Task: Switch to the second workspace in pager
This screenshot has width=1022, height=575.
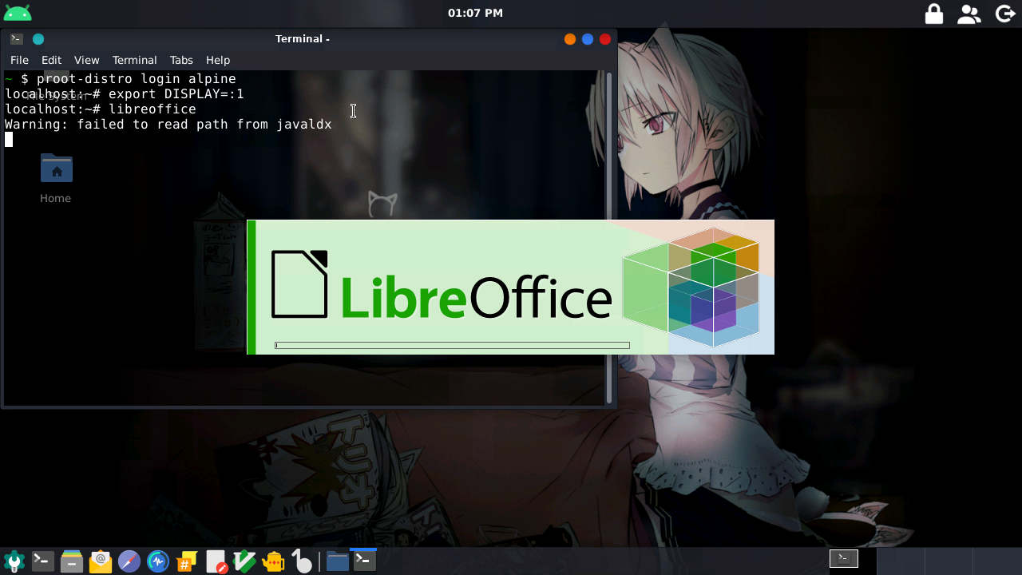Action: (x=900, y=561)
